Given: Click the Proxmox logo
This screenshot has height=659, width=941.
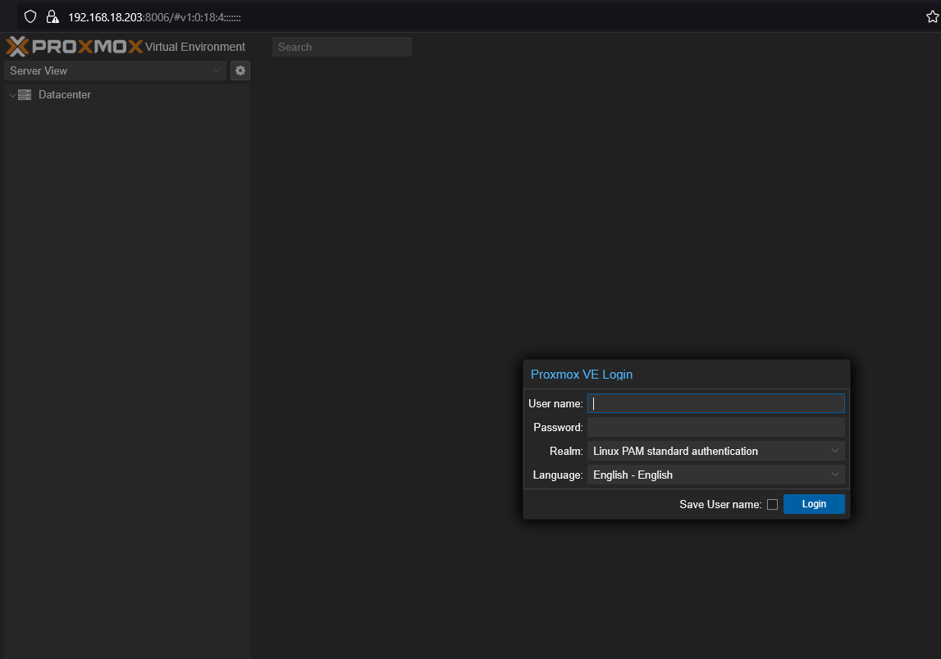Looking at the screenshot, I should [x=75, y=46].
